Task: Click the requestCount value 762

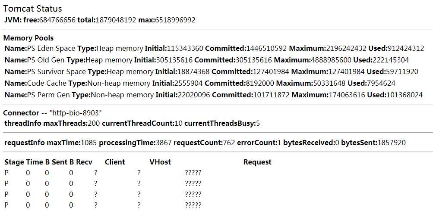Action: tap(229, 143)
